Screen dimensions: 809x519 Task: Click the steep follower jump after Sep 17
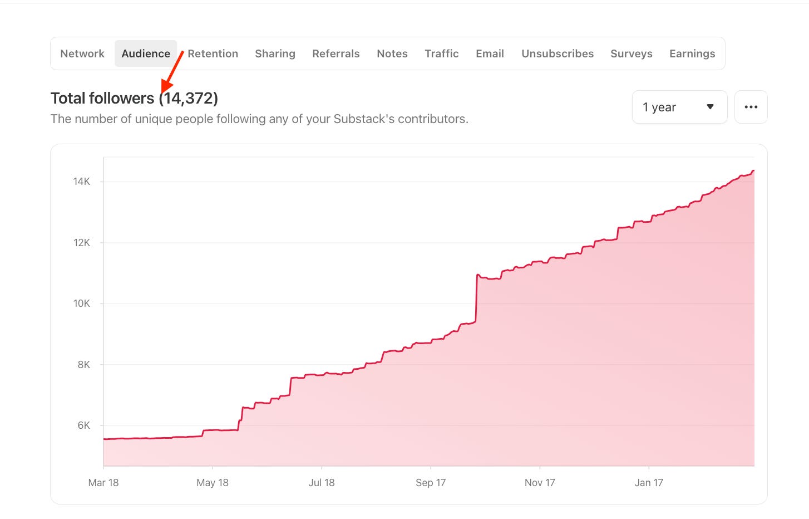(x=476, y=298)
